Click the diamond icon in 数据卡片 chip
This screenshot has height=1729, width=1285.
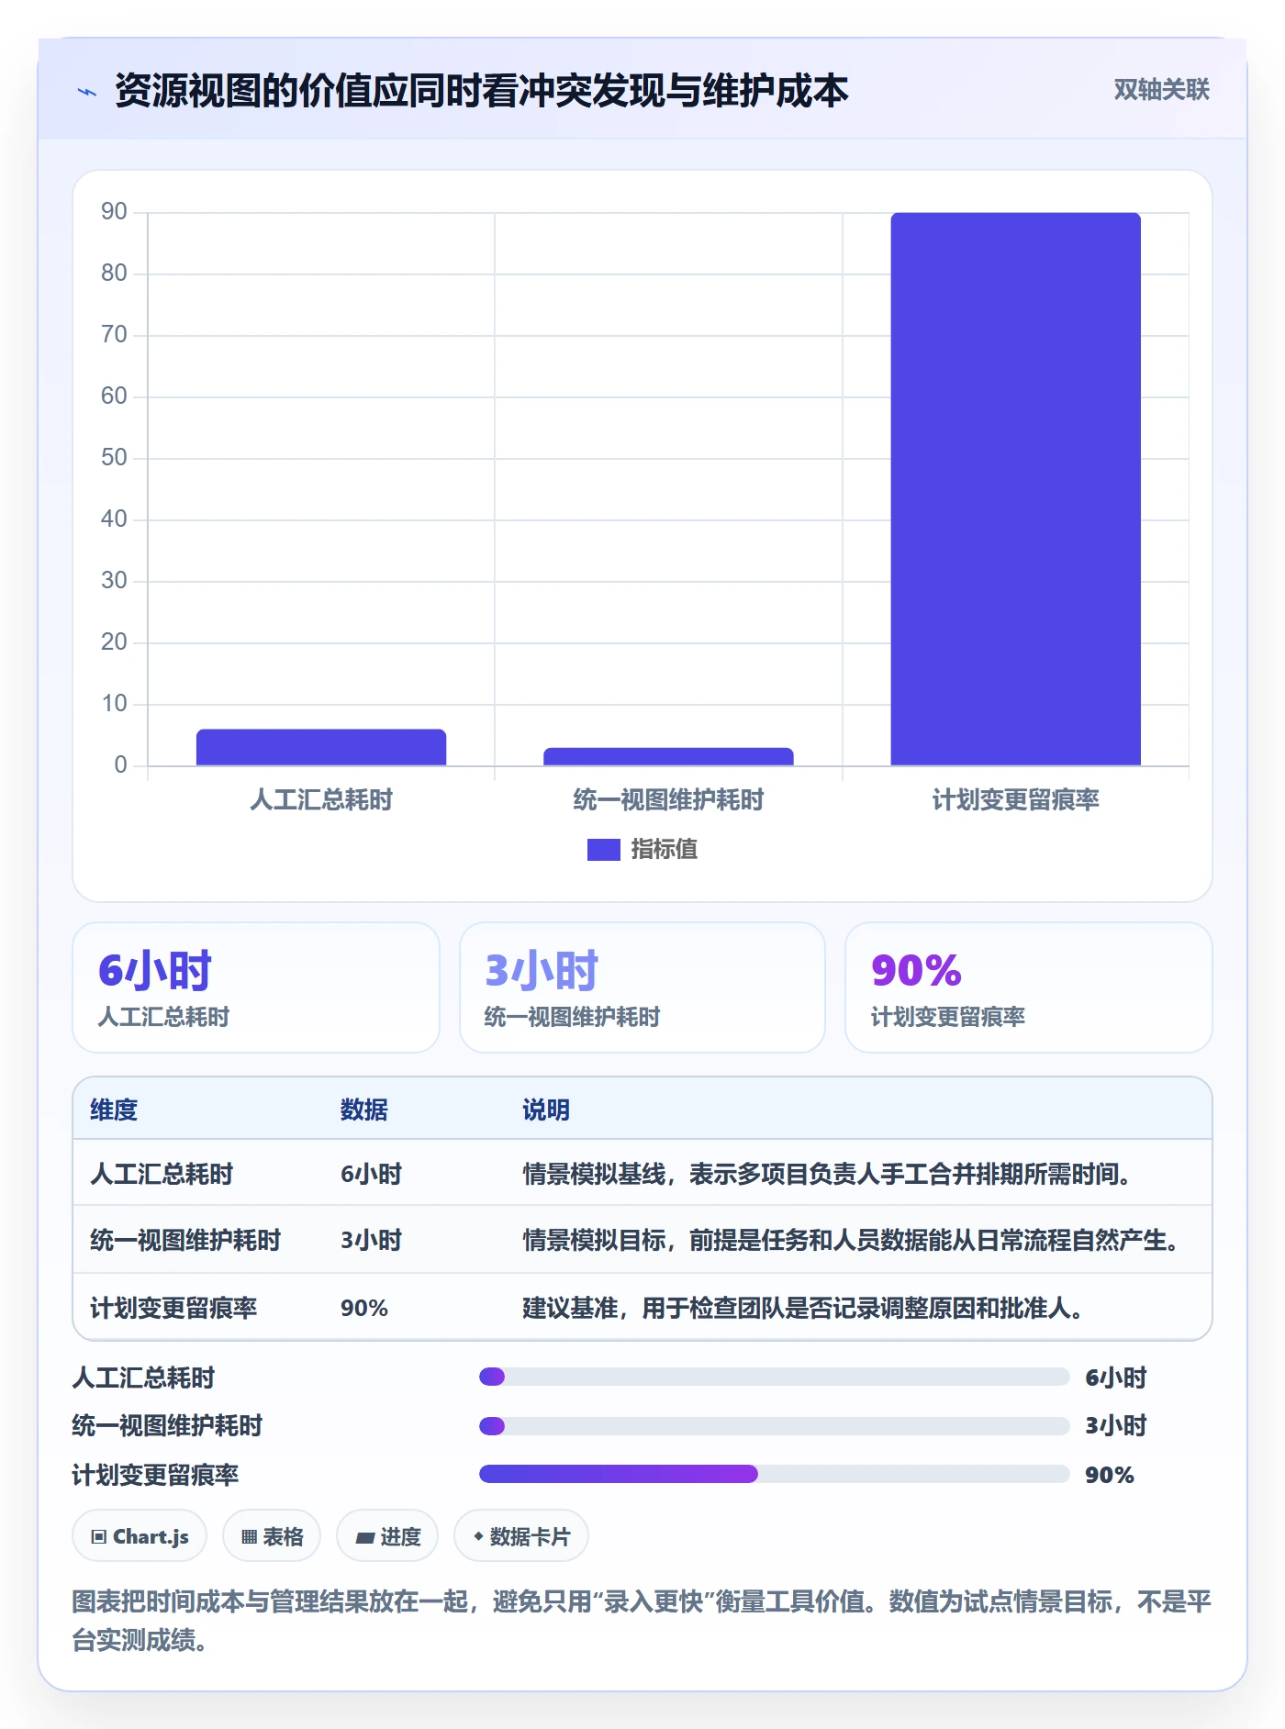point(478,1536)
